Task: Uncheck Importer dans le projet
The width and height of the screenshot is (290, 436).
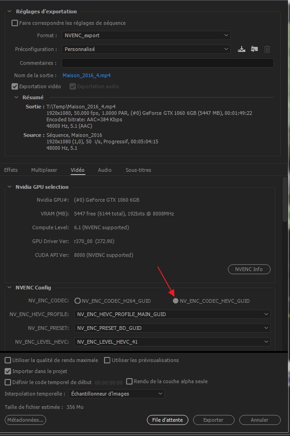Action: point(8,371)
